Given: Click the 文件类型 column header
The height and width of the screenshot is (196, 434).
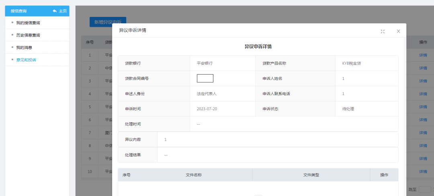Looking at the screenshot, I should 311,175.
